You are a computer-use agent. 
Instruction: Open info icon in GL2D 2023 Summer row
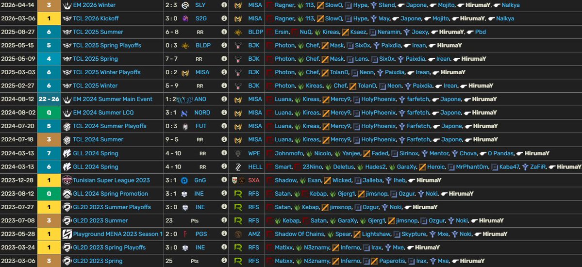(x=224, y=220)
